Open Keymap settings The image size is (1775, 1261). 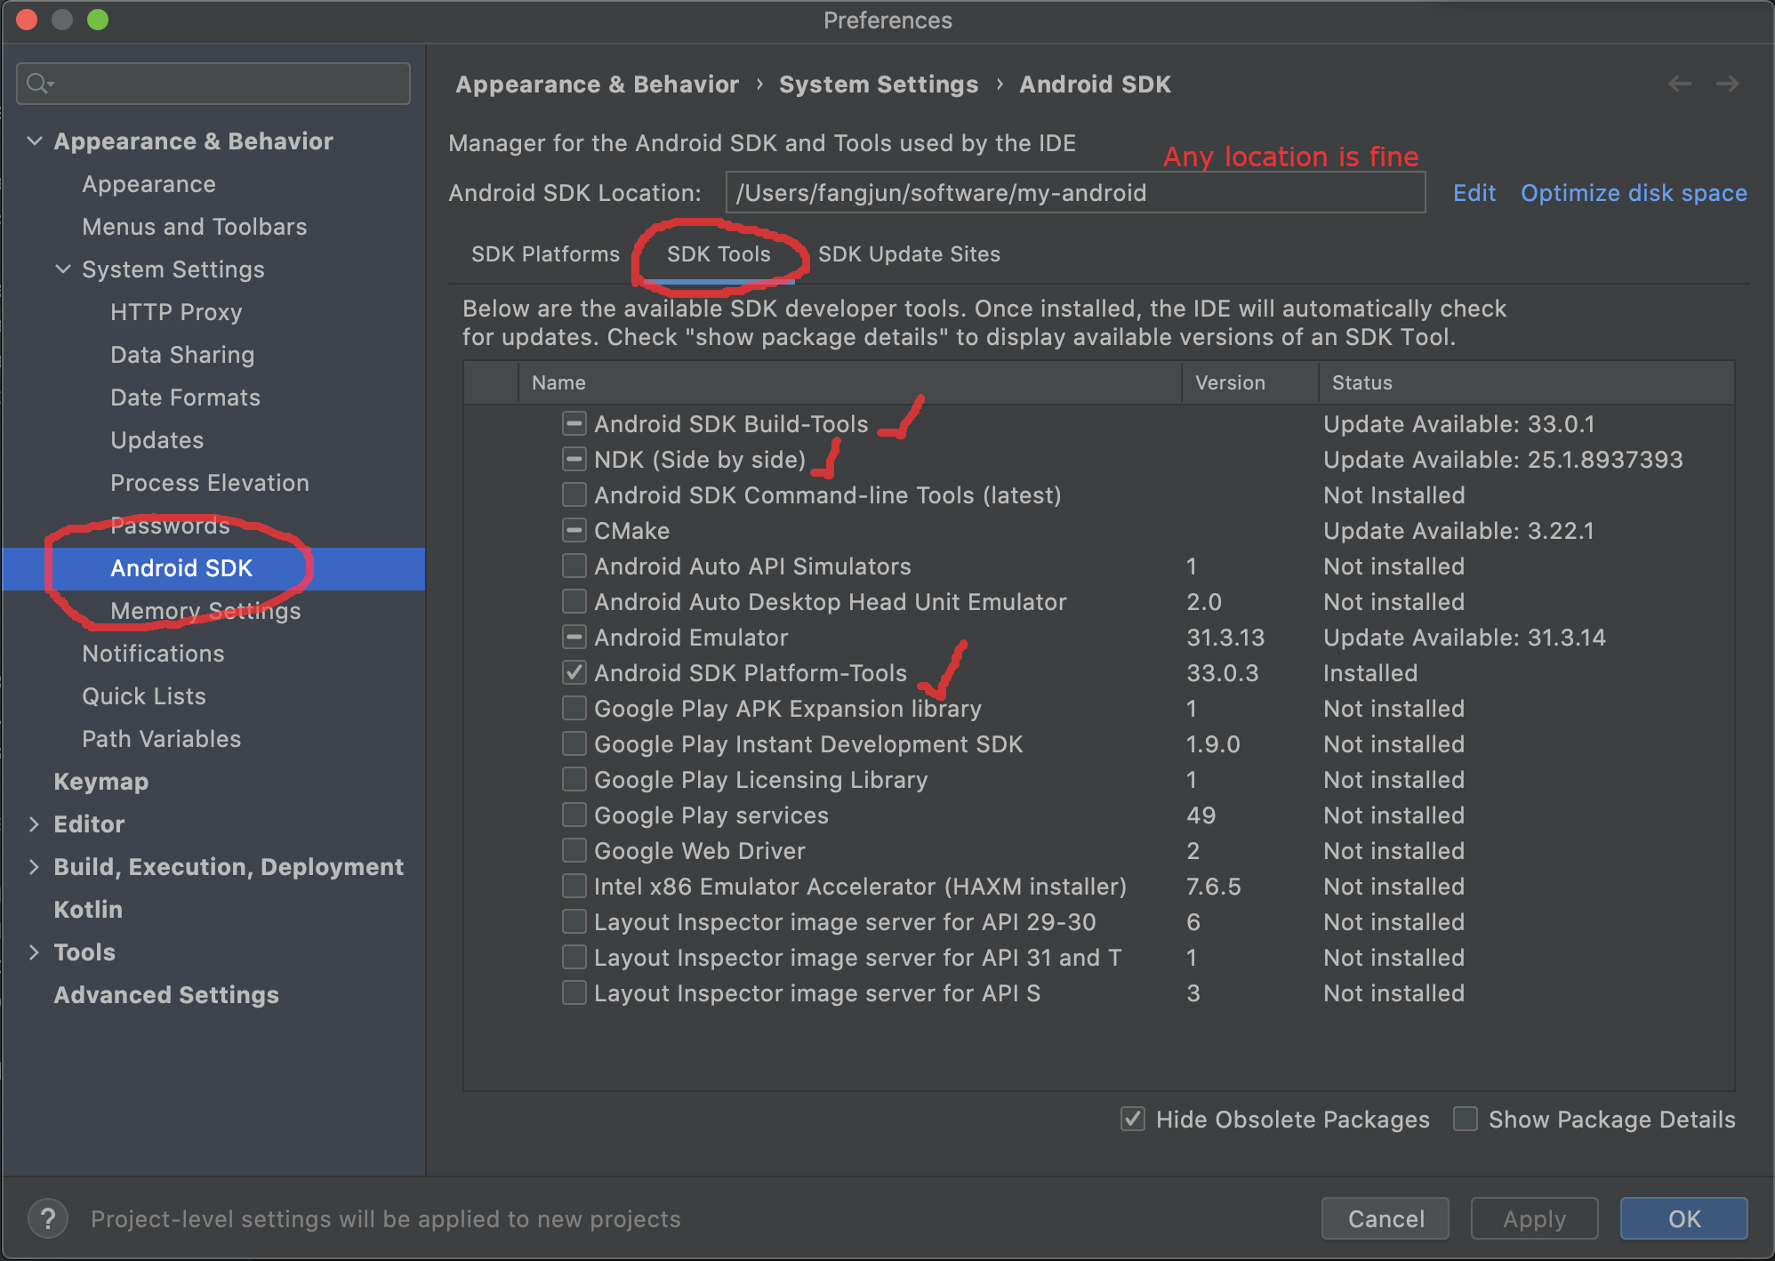[x=100, y=782]
